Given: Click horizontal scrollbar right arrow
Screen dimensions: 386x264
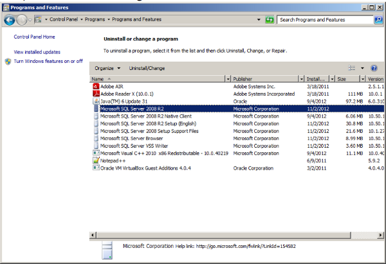Looking at the screenshot, I should pos(381,235).
